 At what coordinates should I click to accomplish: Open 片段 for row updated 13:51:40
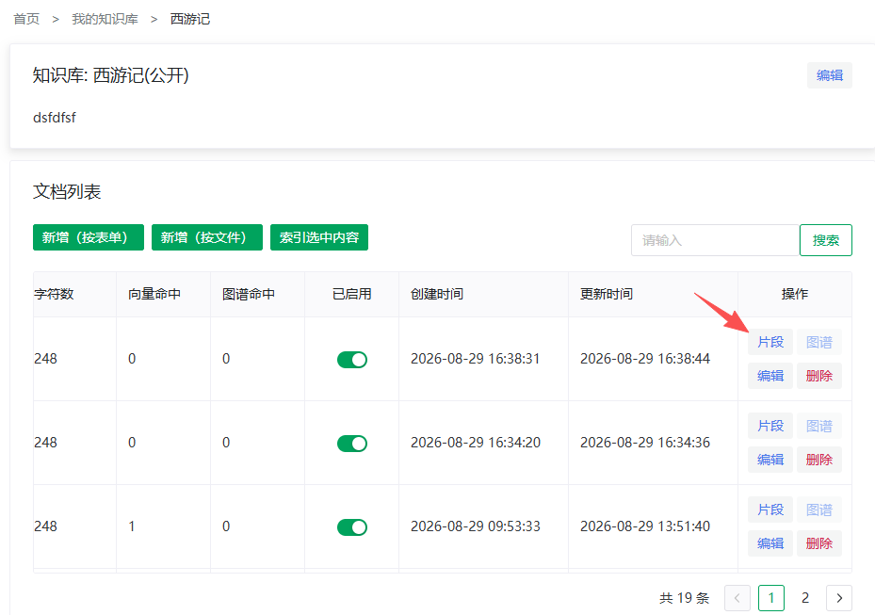coord(770,510)
